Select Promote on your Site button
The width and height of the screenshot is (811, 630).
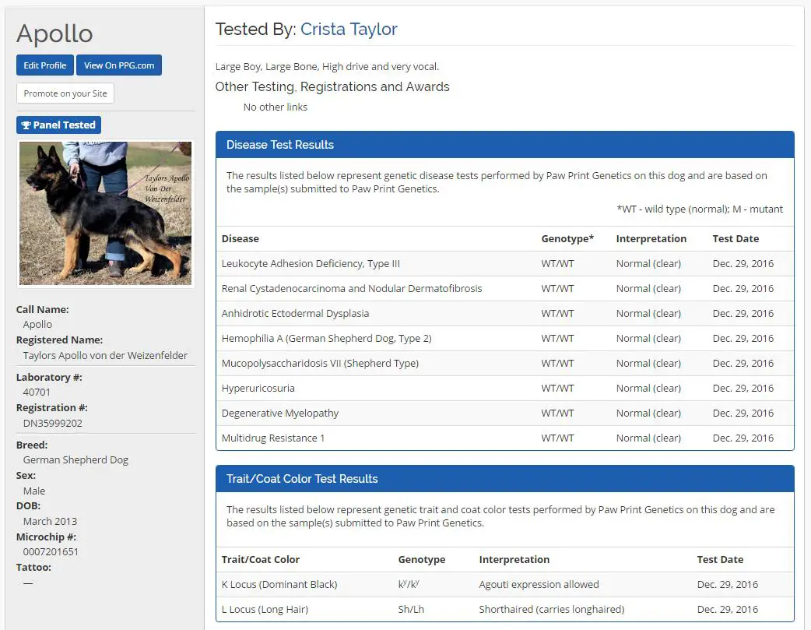[65, 93]
